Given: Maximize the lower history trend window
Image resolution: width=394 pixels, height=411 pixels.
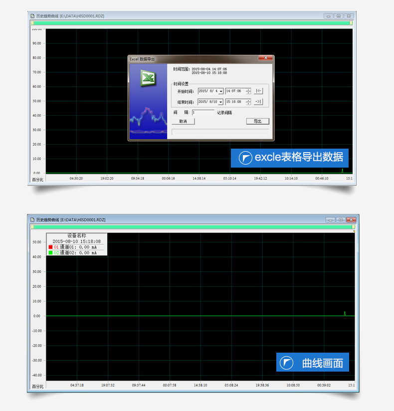Looking at the screenshot, I should pos(341,219).
